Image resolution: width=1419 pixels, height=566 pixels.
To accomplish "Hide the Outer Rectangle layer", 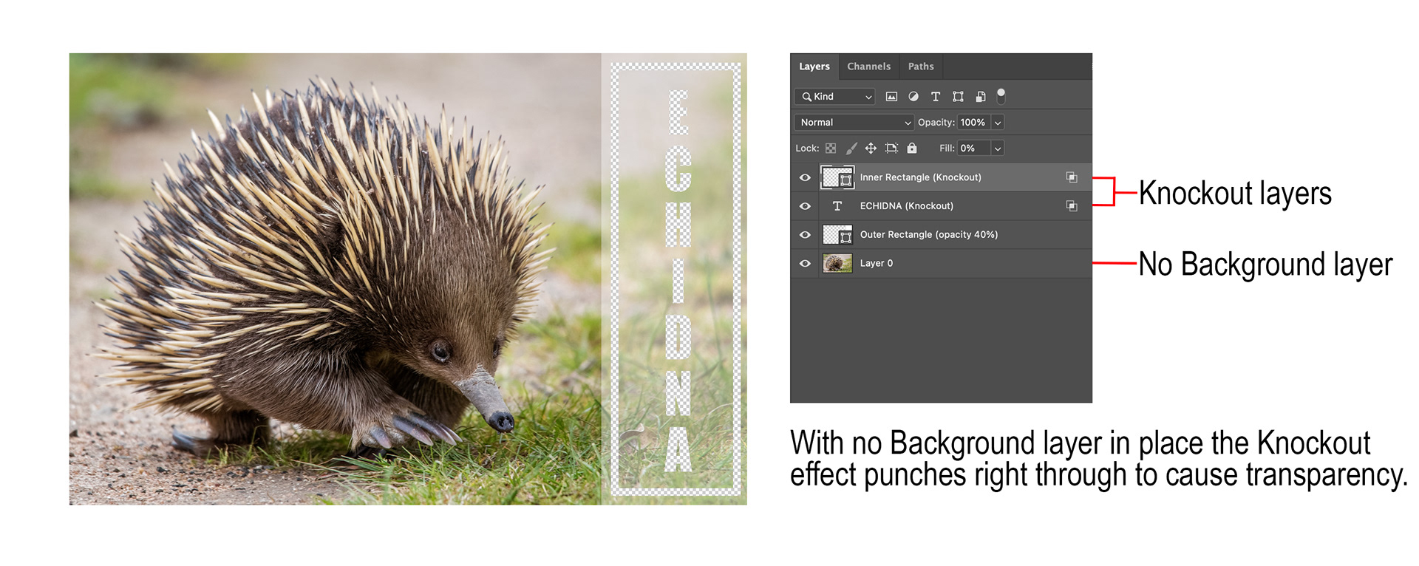I will click(805, 235).
